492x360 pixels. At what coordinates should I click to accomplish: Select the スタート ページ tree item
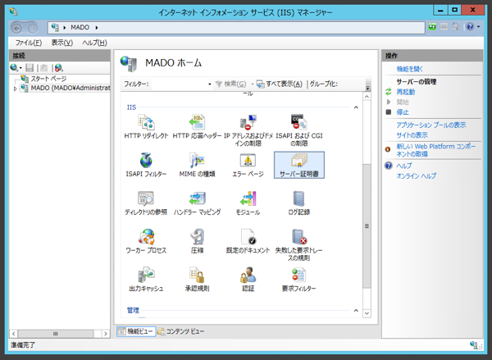[48, 79]
